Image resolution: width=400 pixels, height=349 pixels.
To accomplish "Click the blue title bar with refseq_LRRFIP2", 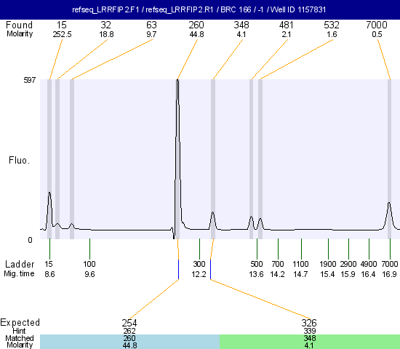I will [200, 9].
